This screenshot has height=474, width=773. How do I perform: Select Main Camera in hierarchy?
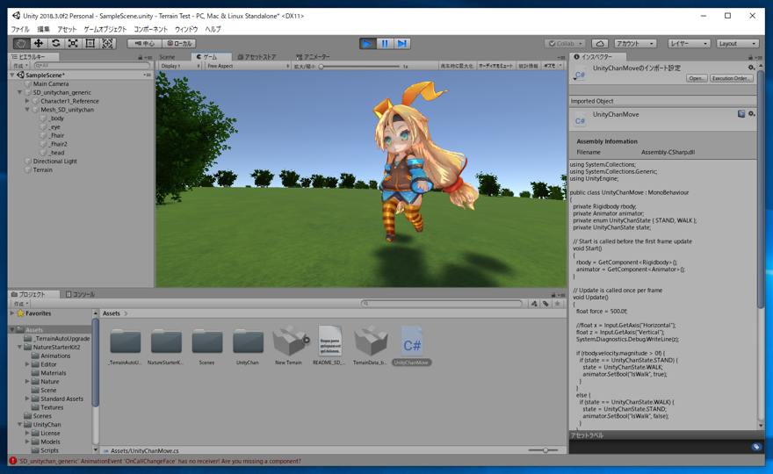click(51, 83)
